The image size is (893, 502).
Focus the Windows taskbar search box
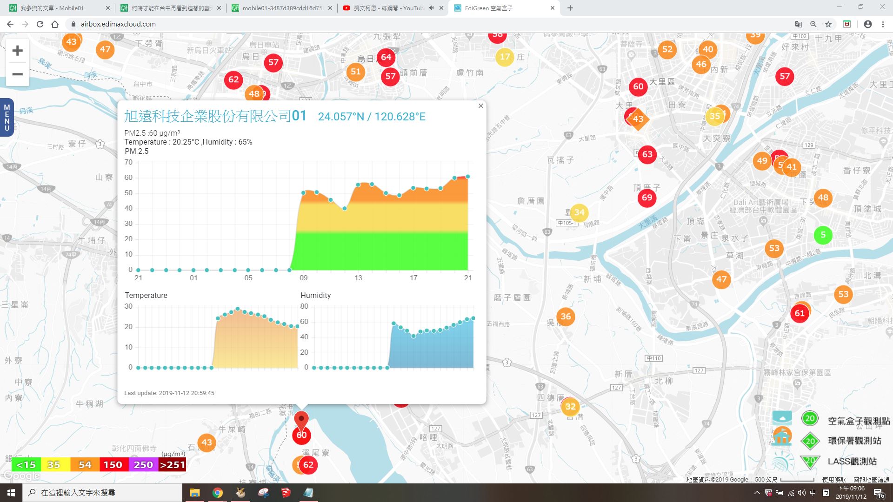point(102,493)
